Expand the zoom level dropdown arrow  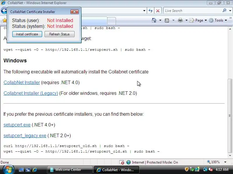point(225,162)
